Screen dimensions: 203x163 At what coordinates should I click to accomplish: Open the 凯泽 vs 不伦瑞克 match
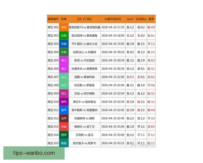click(84, 60)
